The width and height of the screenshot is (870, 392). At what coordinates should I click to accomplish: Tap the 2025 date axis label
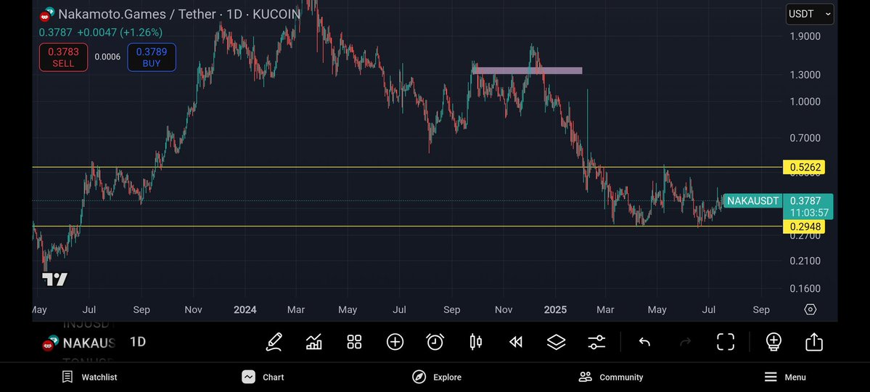(x=555, y=310)
